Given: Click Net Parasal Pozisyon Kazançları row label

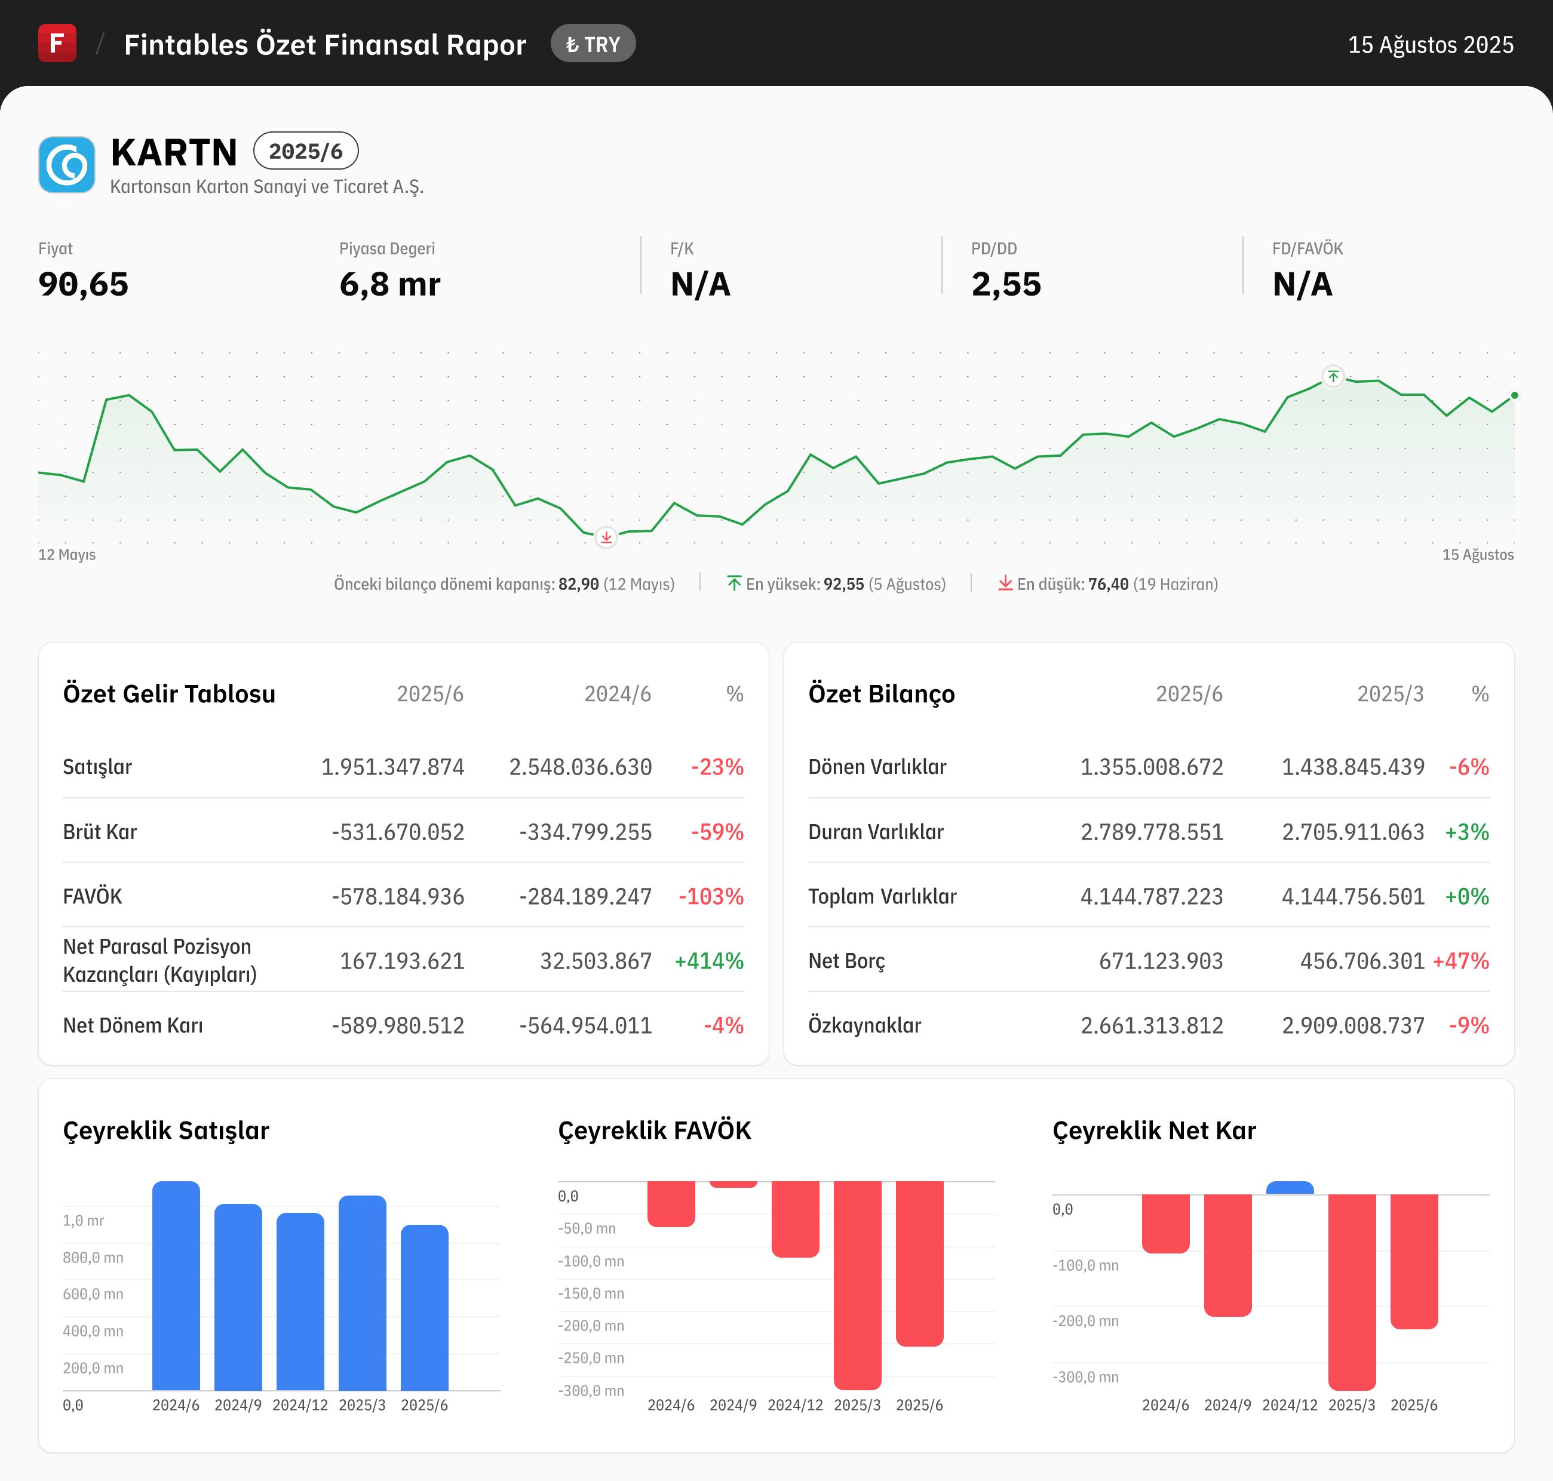Looking at the screenshot, I should tap(159, 960).
